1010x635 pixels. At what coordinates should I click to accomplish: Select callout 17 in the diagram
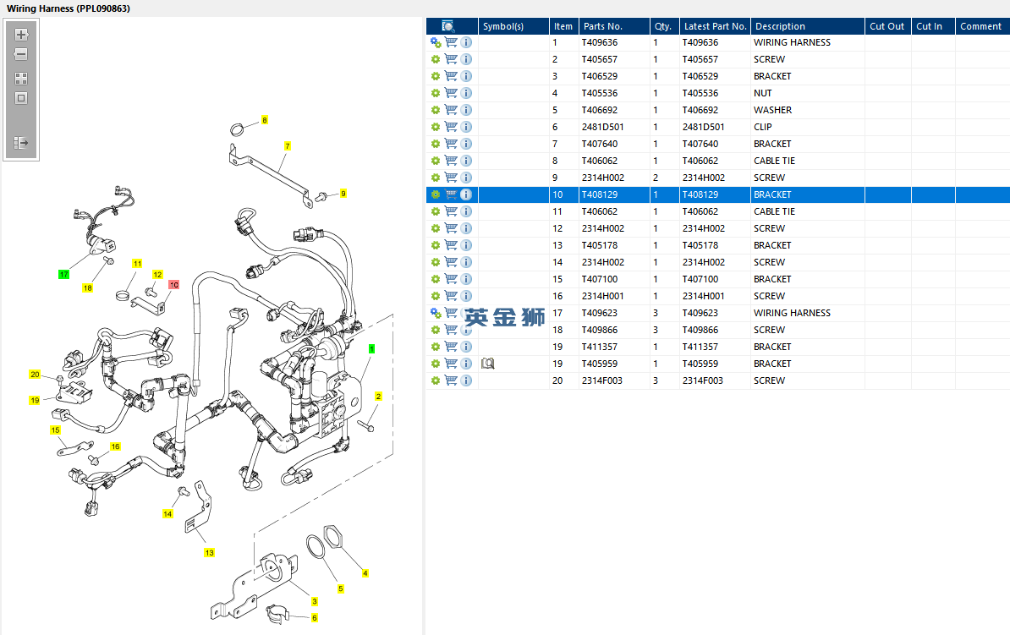(63, 274)
